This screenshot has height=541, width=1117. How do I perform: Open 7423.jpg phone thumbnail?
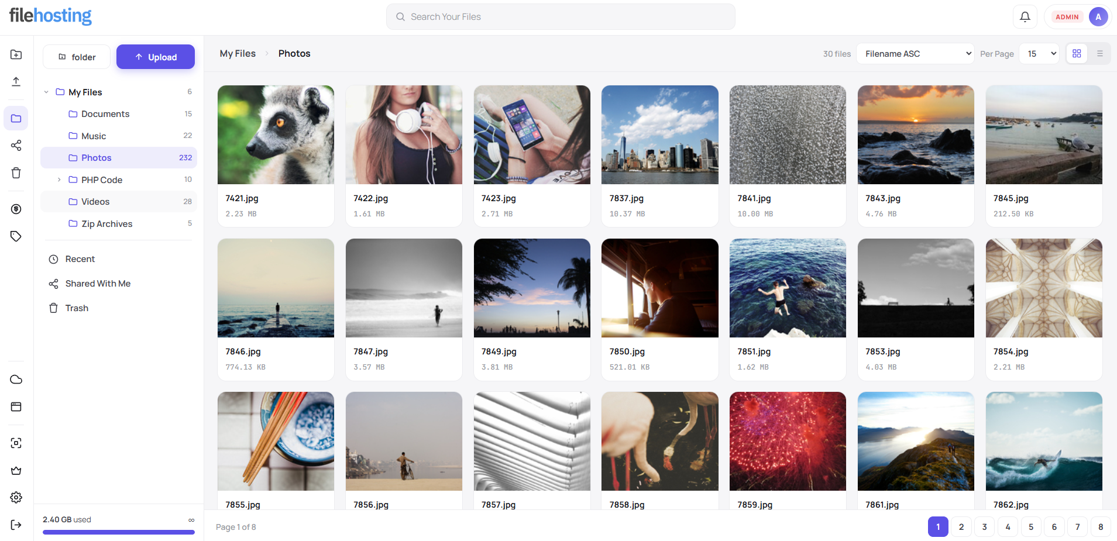(532, 135)
